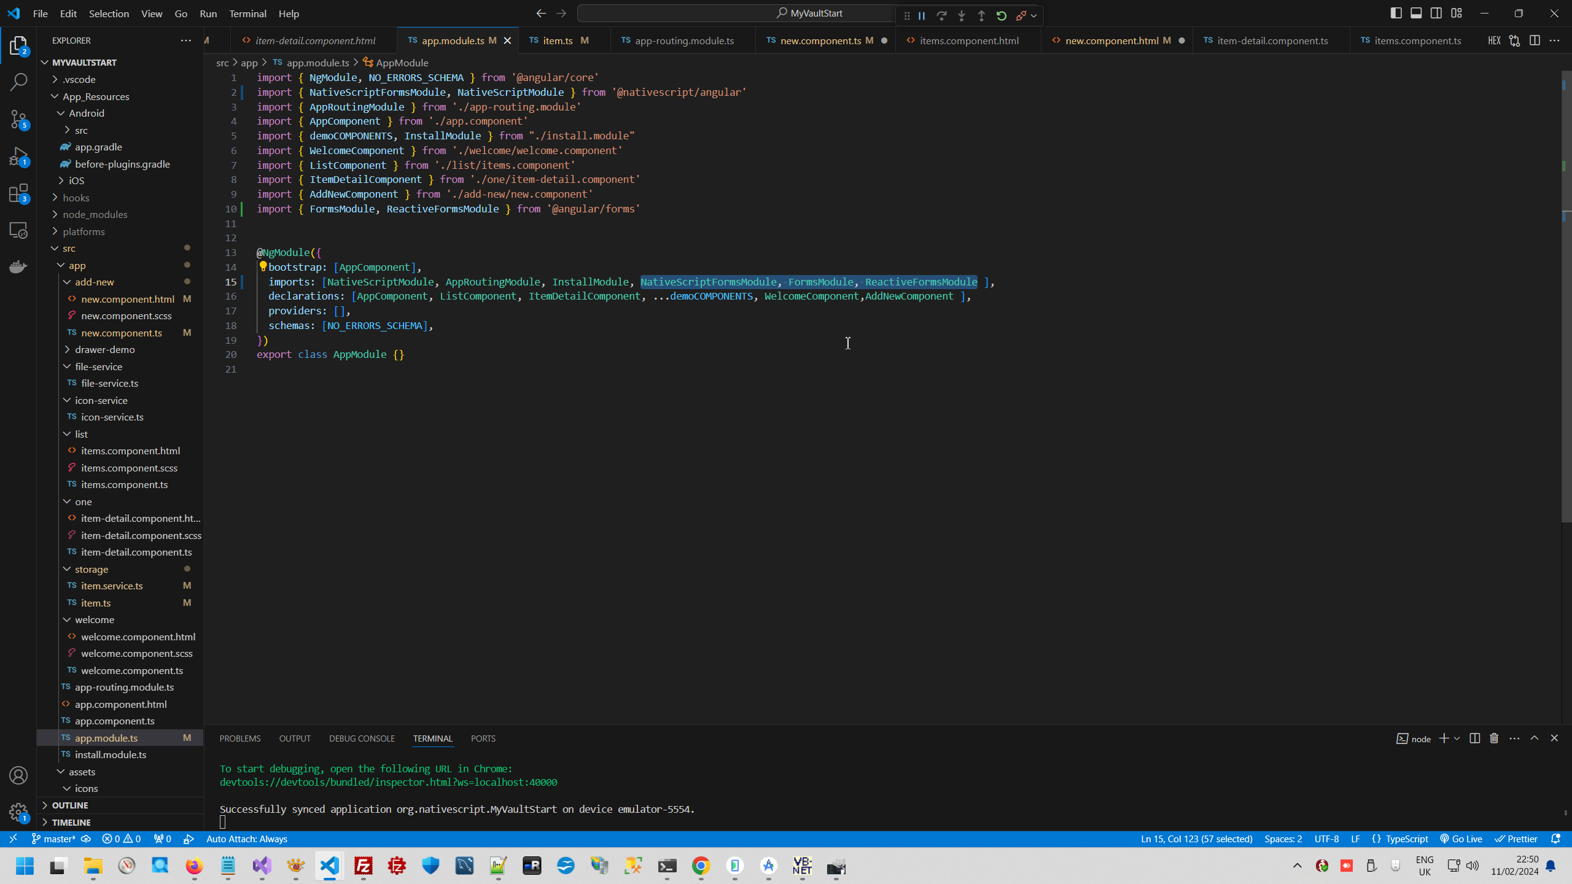Switch to the DEBUG CONSOLE tab

coord(362,739)
